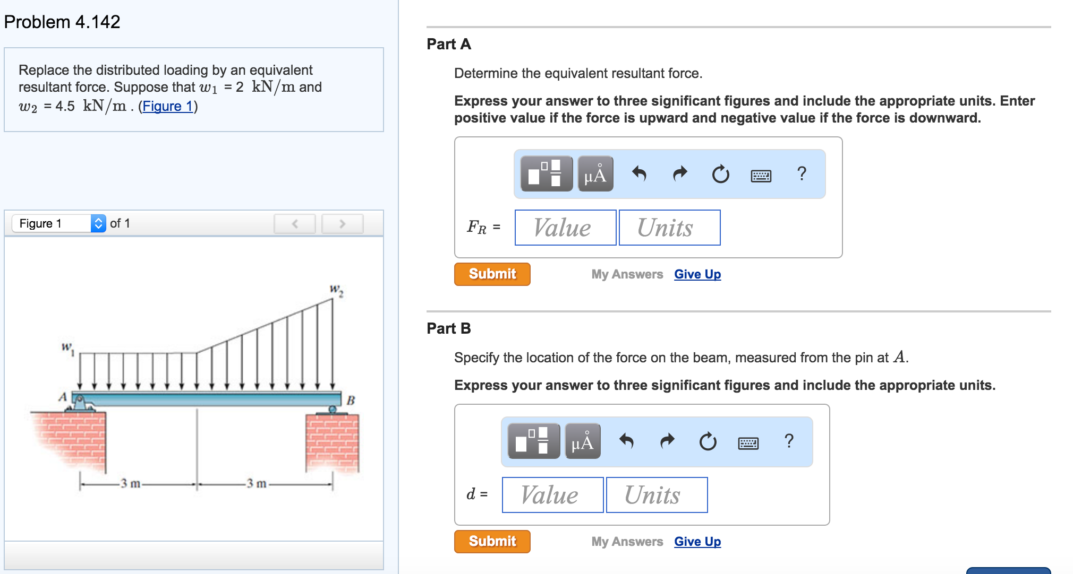Reset the Part B answer with the refresh icon
The height and width of the screenshot is (574, 1073).
coord(708,441)
